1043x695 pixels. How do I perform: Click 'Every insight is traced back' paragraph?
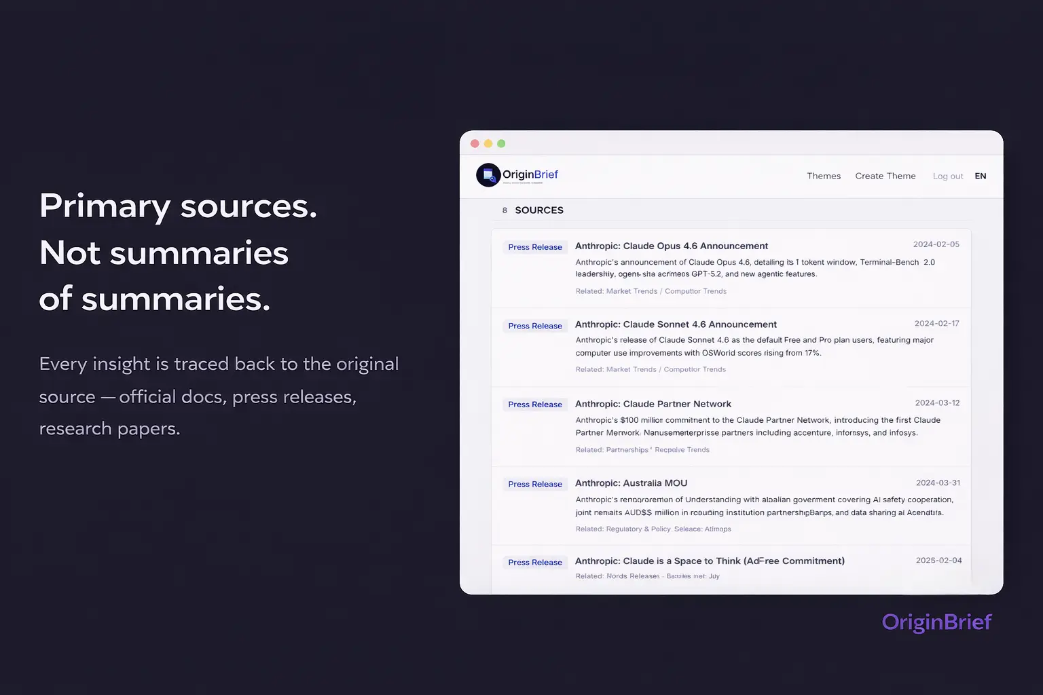[219, 396]
